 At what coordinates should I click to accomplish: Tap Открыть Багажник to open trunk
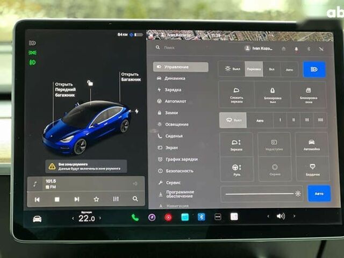[x=131, y=77]
